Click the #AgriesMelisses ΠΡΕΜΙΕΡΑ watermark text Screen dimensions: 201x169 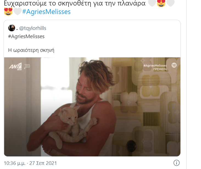155,67
